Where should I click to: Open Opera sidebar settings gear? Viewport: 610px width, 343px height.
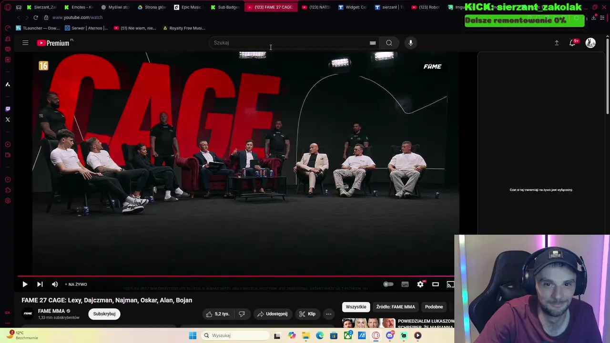tap(8, 201)
